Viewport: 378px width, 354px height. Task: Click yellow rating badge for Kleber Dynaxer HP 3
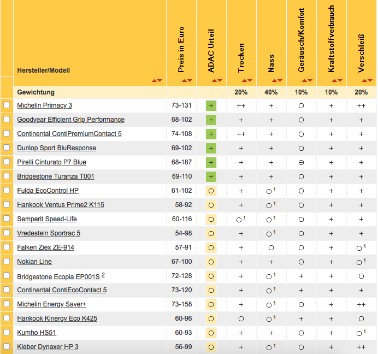pos(211,347)
